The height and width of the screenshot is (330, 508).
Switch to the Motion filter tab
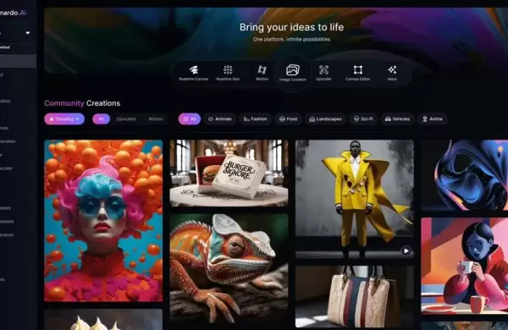pos(156,118)
